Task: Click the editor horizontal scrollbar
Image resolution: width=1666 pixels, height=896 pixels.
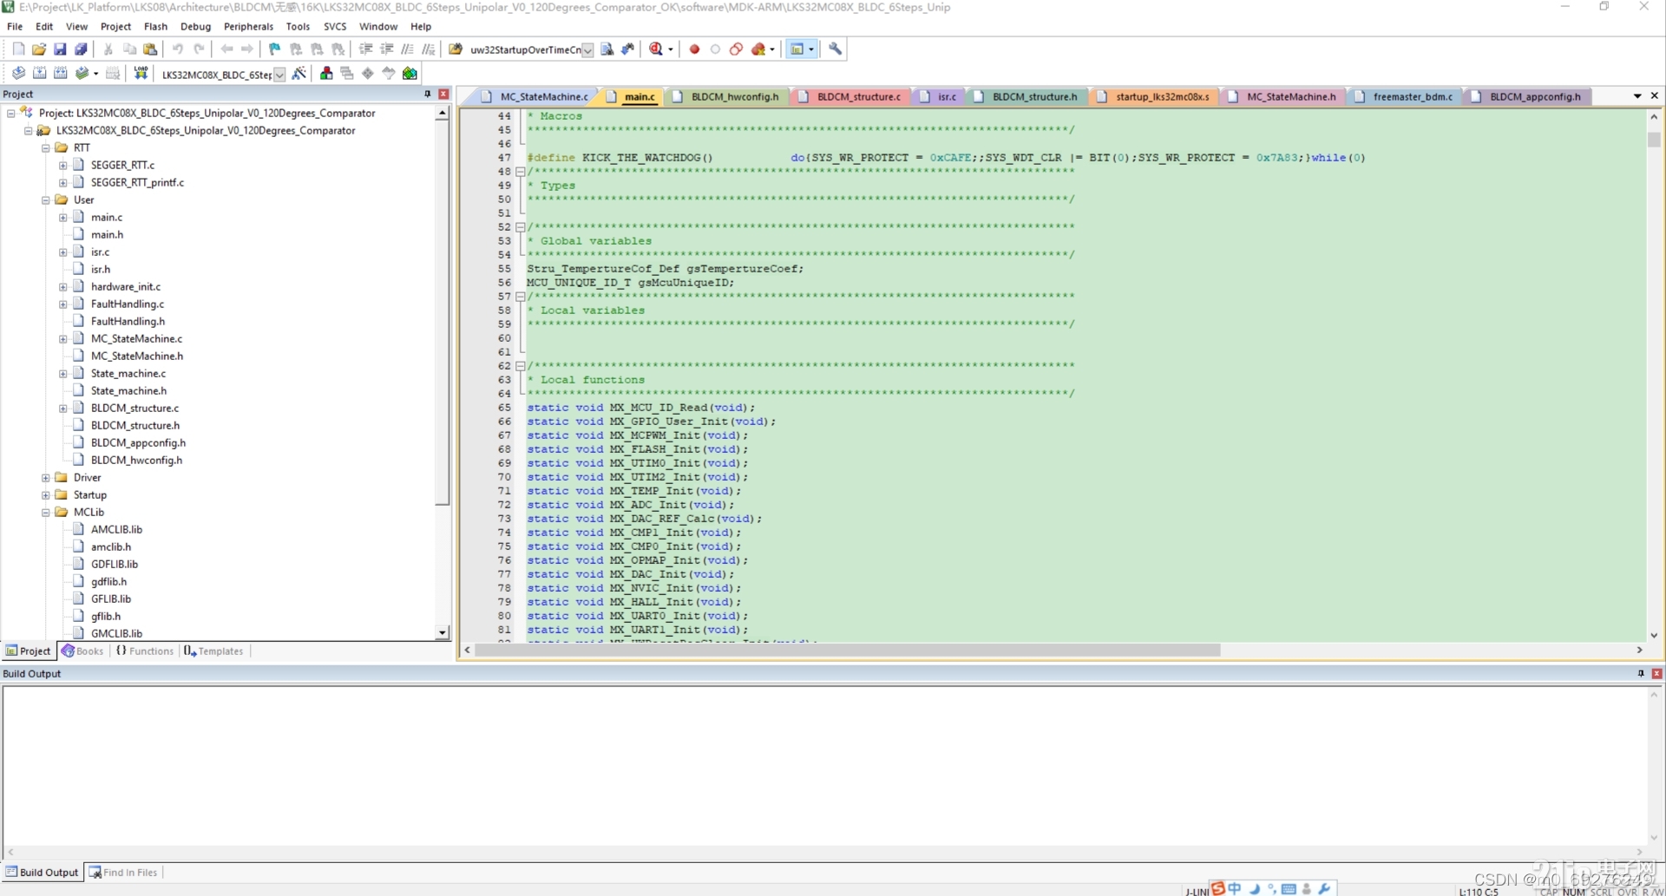Action: (x=849, y=650)
